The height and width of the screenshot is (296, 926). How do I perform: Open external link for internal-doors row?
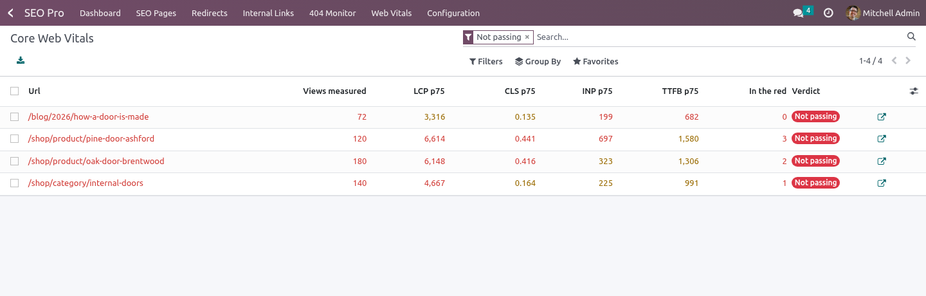(882, 183)
